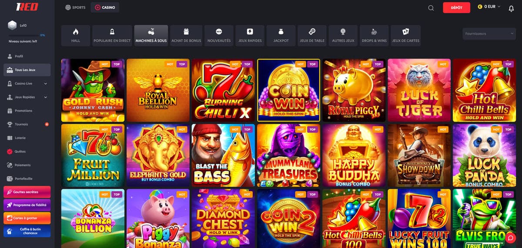Open Blast the Bass game tile

coord(223,155)
